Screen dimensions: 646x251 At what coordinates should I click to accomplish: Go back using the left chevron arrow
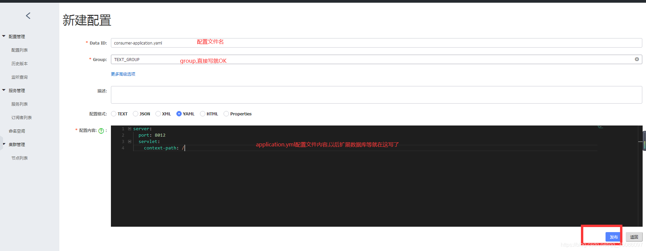click(28, 16)
